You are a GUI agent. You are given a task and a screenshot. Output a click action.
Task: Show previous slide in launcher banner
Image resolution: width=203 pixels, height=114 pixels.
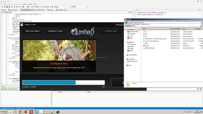[26, 55]
